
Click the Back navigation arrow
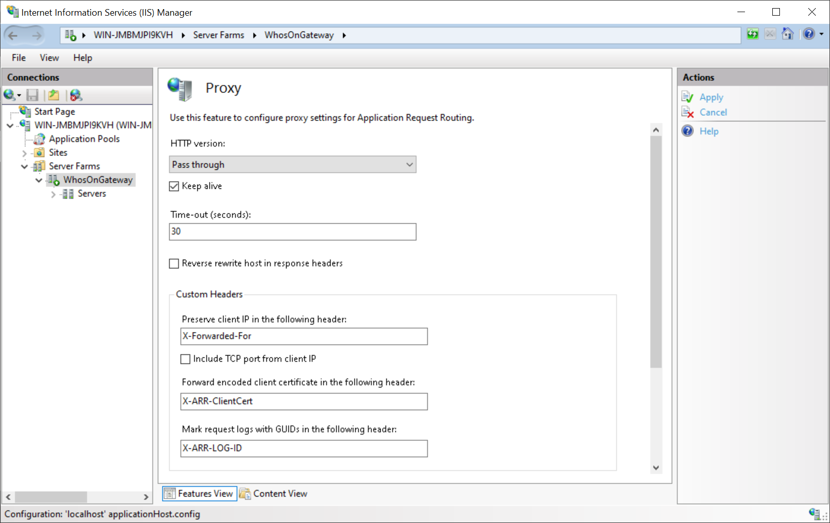(13, 35)
